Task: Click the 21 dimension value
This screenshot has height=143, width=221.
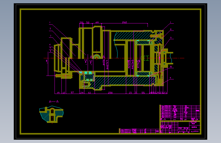Action: tap(131, 93)
